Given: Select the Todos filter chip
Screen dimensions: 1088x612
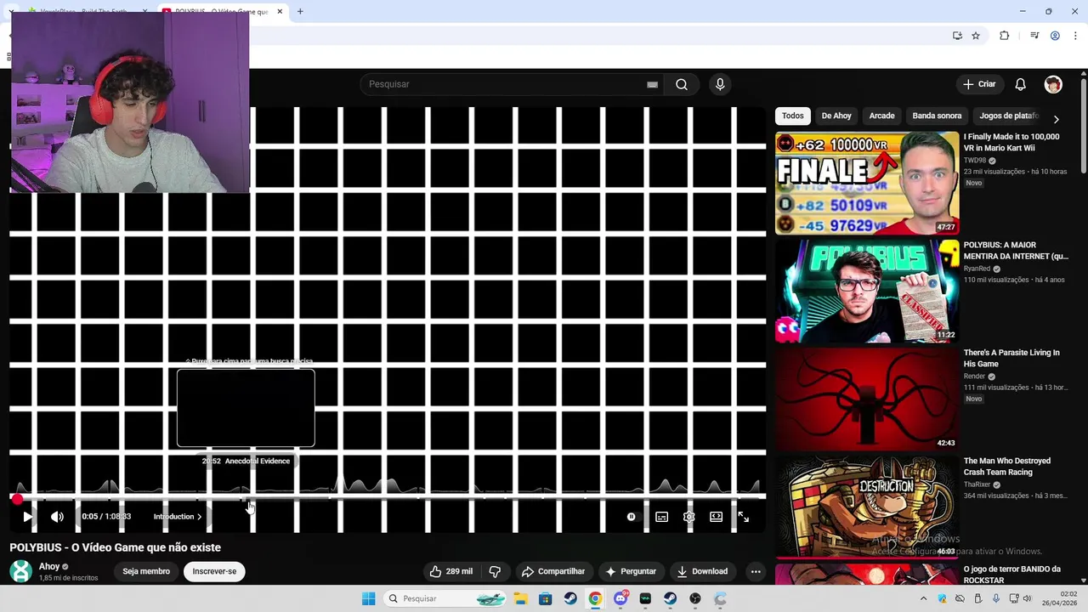Looking at the screenshot, I should tap(792, 116).
